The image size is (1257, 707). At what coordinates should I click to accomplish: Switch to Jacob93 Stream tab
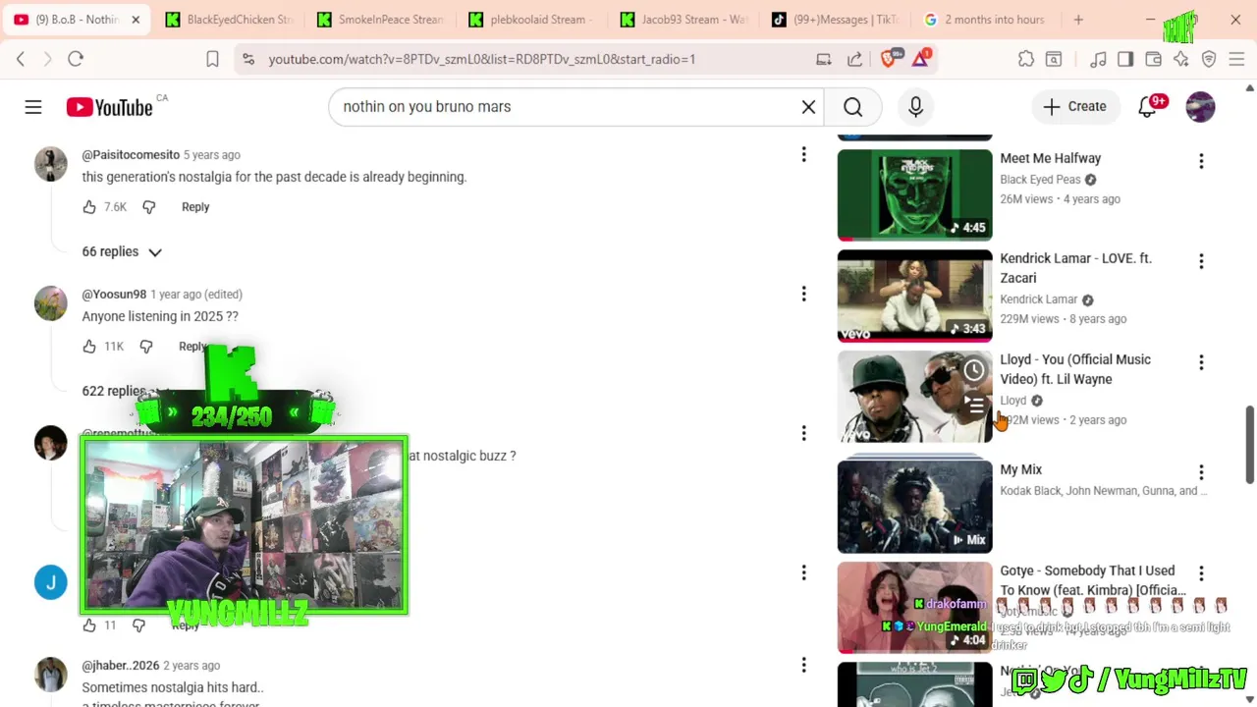point(683,20)
